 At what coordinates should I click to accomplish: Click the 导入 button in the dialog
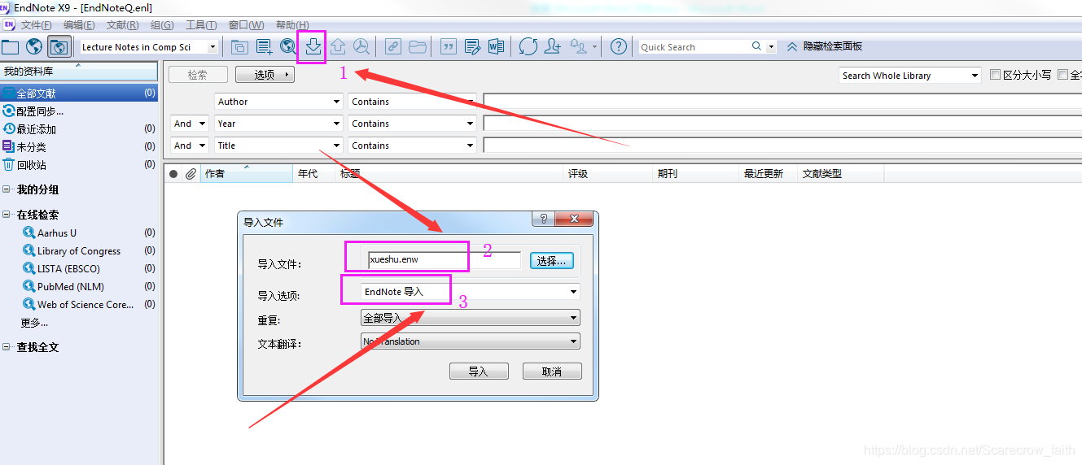pos(479,372)
